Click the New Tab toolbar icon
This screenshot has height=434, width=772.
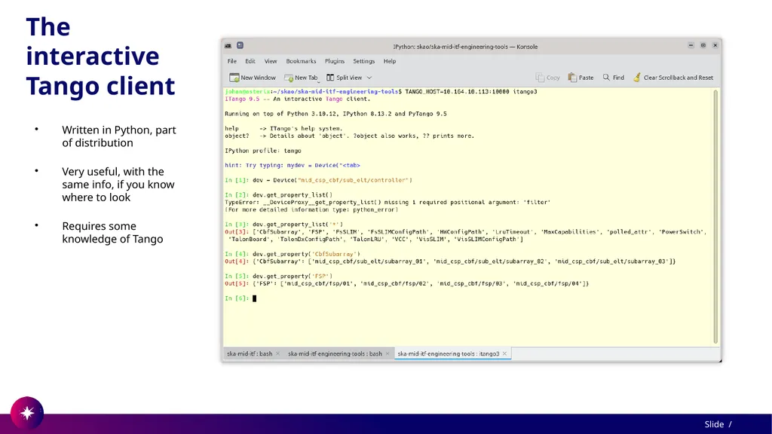click(289, 78)
